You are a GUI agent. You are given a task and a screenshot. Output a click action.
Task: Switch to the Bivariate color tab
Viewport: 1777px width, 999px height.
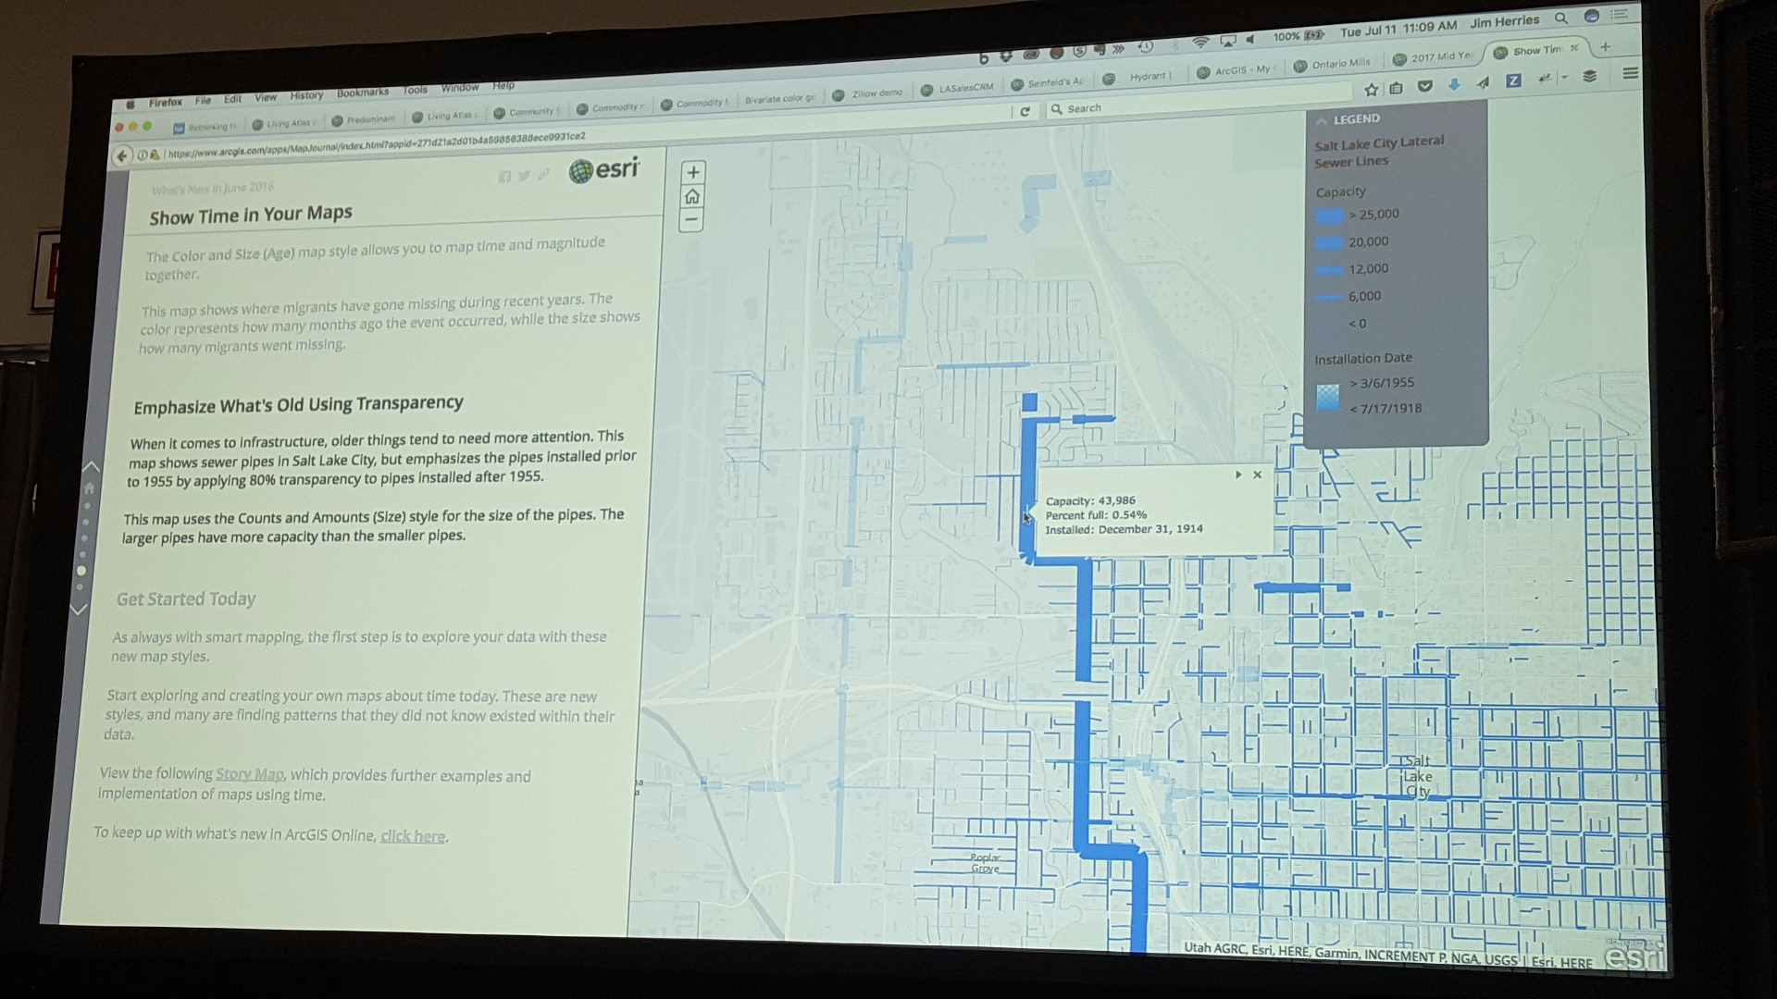tap(780, 99)
